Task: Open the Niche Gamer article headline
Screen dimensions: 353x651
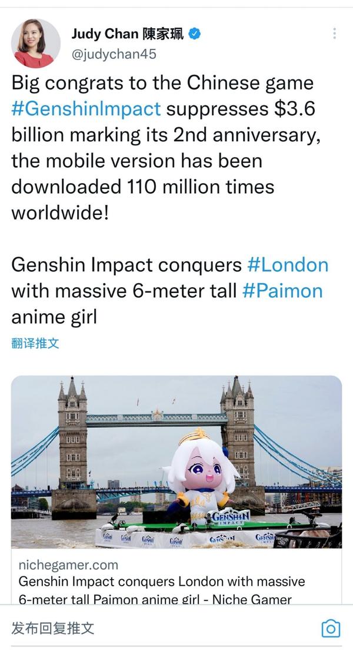Action: coord(162,590)
